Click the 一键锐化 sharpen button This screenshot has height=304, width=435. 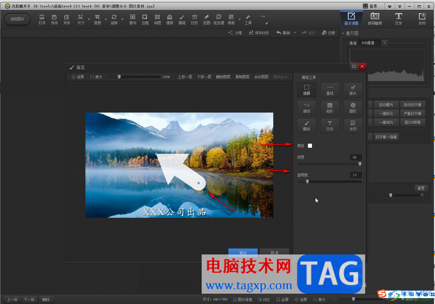[386, 113]
